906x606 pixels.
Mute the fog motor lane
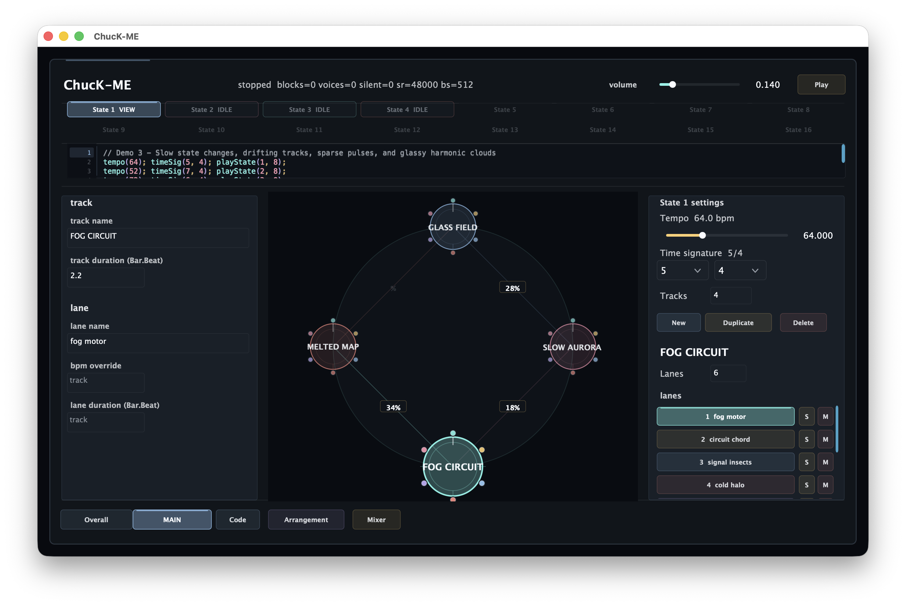[825, 417]
